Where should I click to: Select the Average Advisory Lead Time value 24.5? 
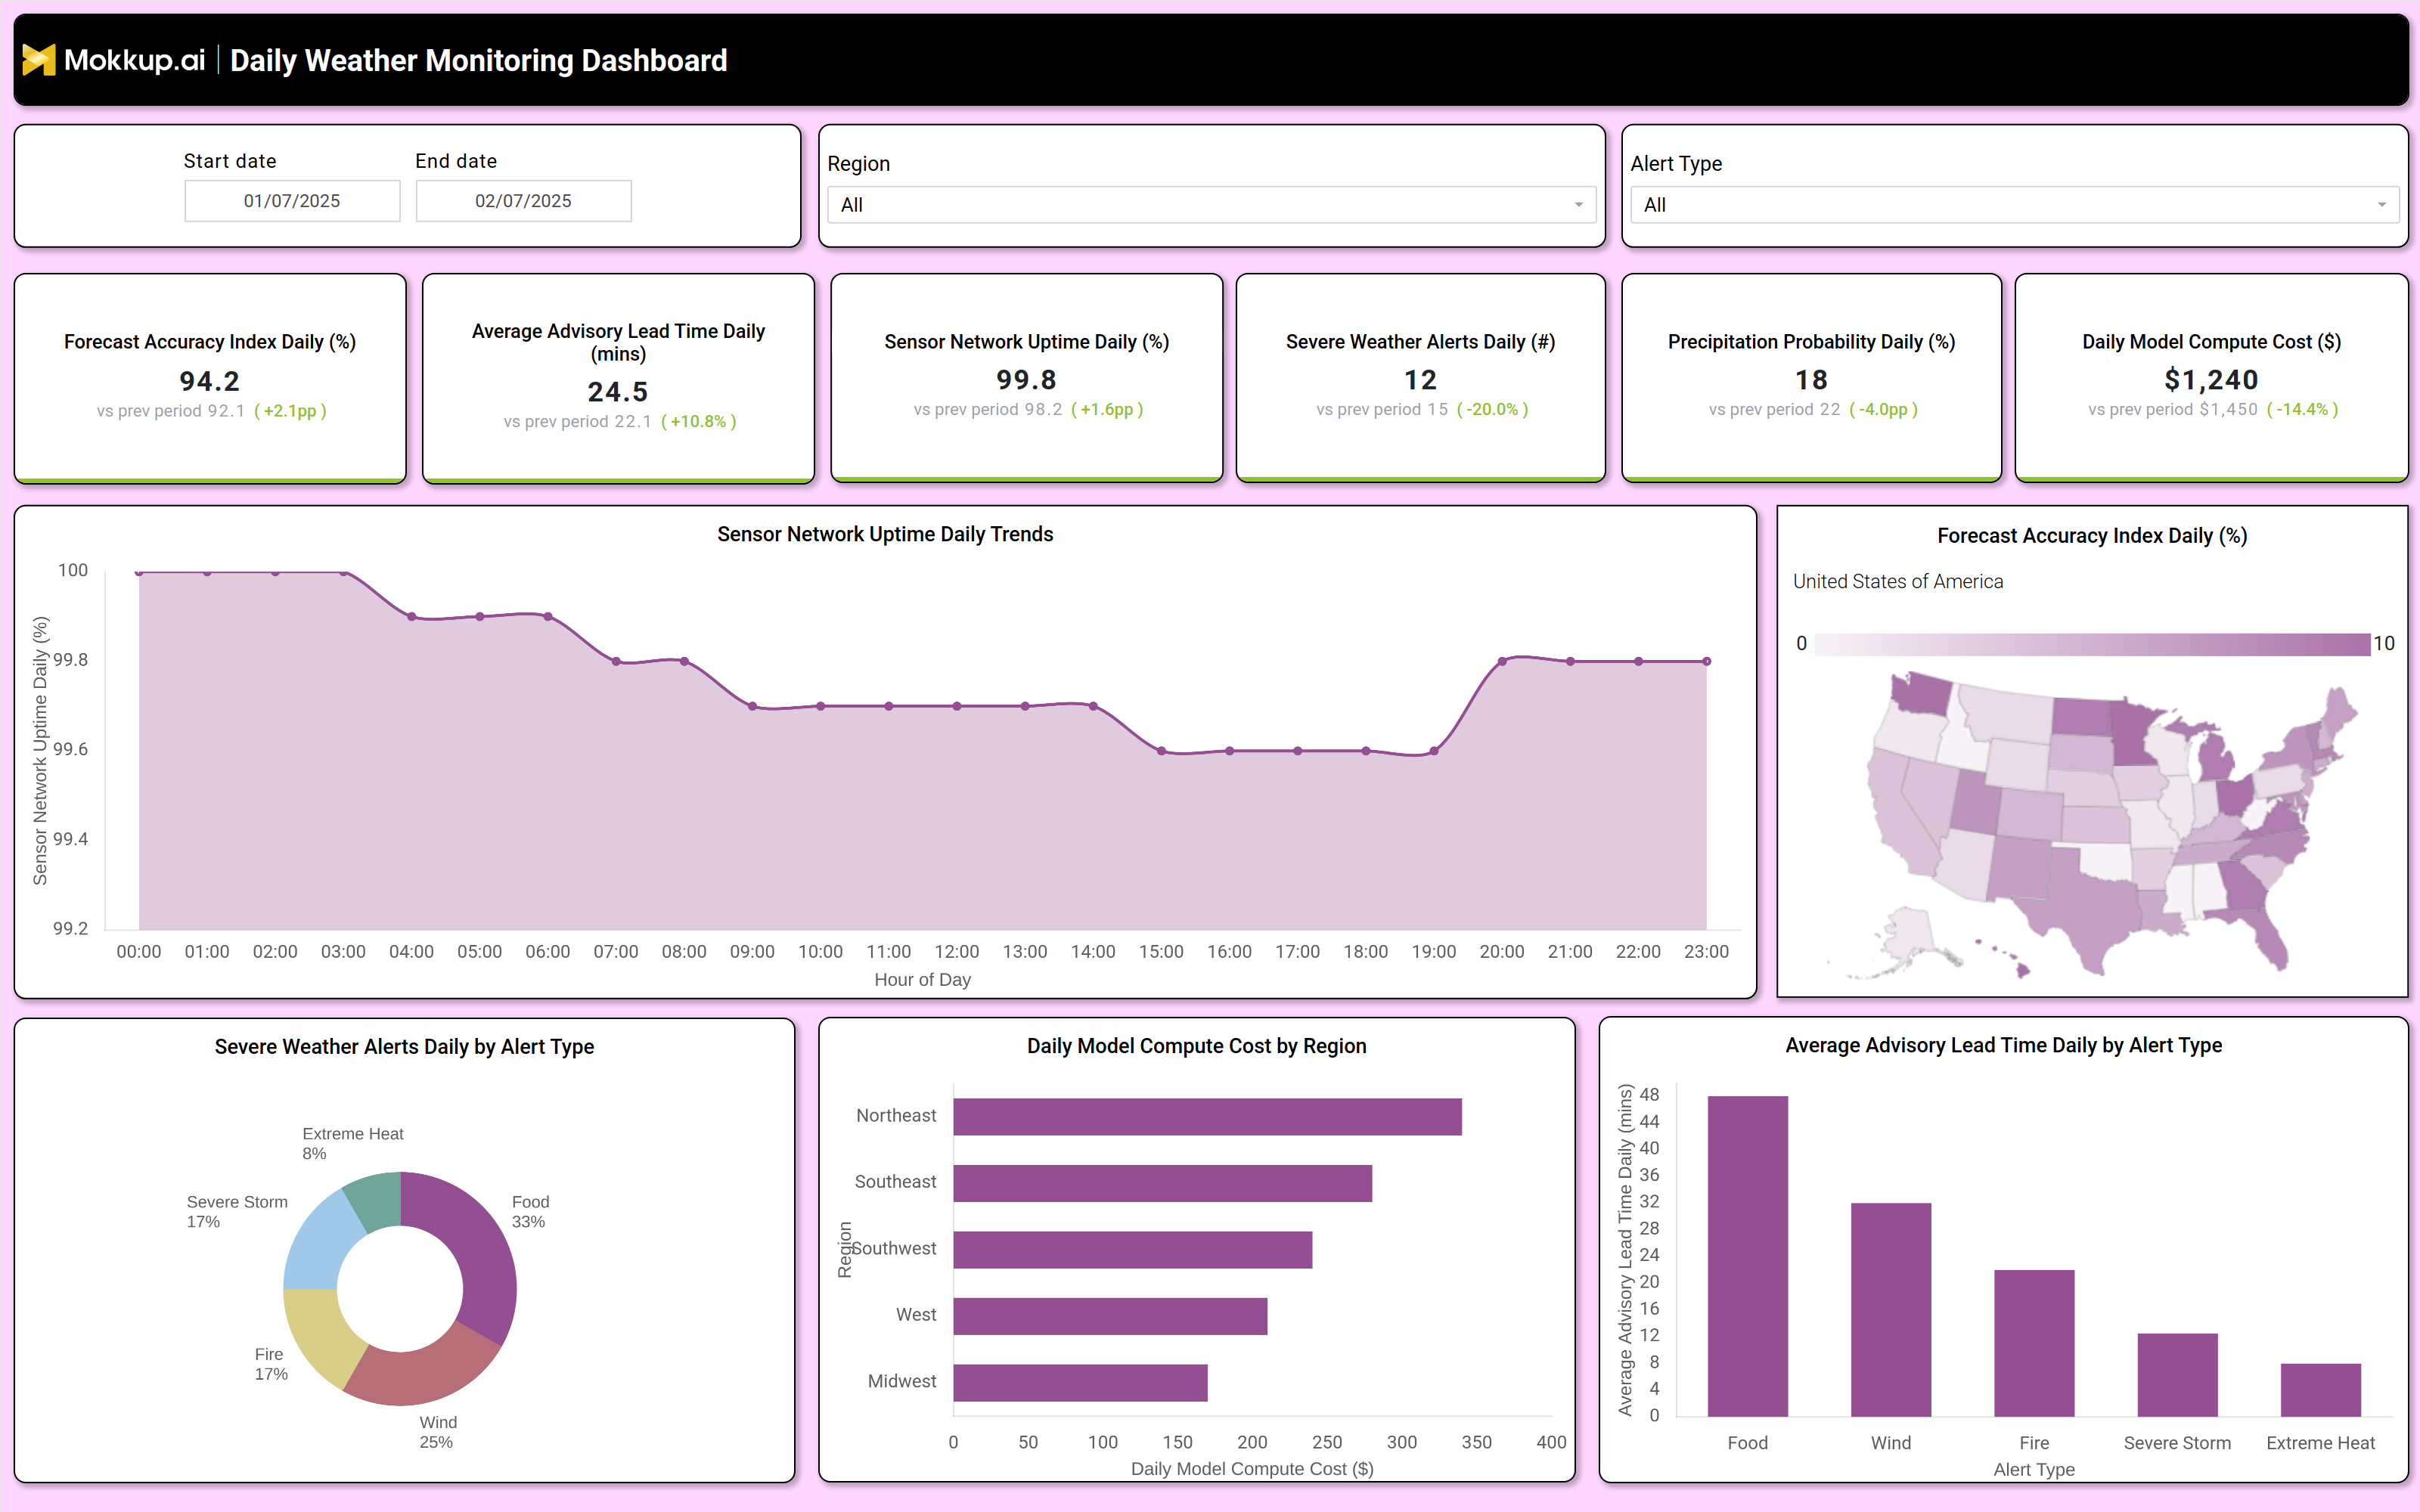tap(618, 392)
